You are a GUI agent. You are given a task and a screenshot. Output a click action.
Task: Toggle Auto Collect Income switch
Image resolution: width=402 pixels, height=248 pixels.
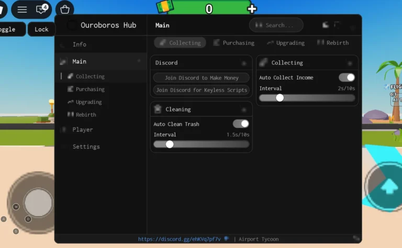347,77
